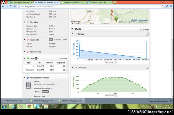The width and height of the screenshot is (174, 115).
Task: Close the downloads bar
Action: pos(171,101)
